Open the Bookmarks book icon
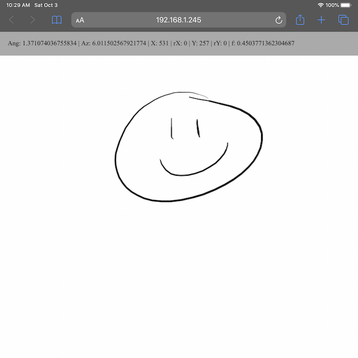 [57, 20]
